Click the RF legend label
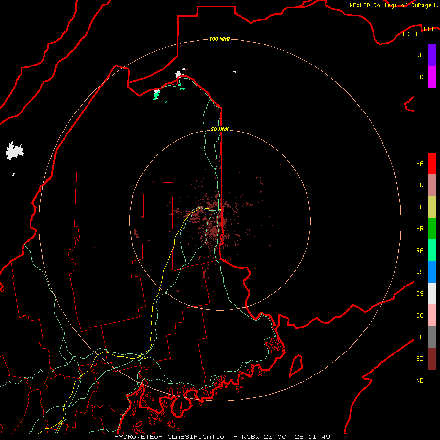Screen dimensions: 440x440 [x=419, y=55]
